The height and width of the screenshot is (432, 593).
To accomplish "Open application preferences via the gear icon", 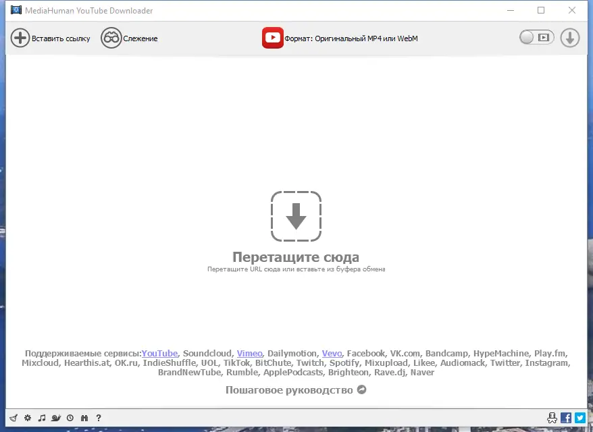I will 26,418.
